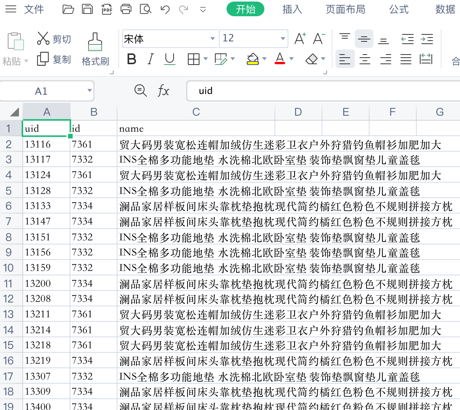
Task: Apply the yellow fill color
Action: point(252,59)
